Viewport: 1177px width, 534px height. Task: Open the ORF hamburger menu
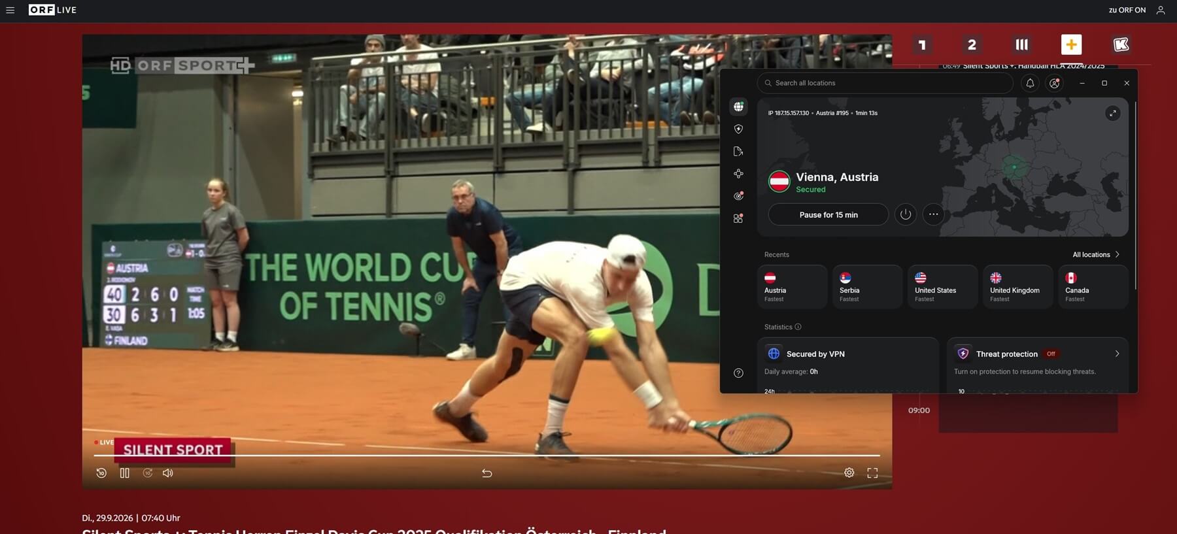10,10
